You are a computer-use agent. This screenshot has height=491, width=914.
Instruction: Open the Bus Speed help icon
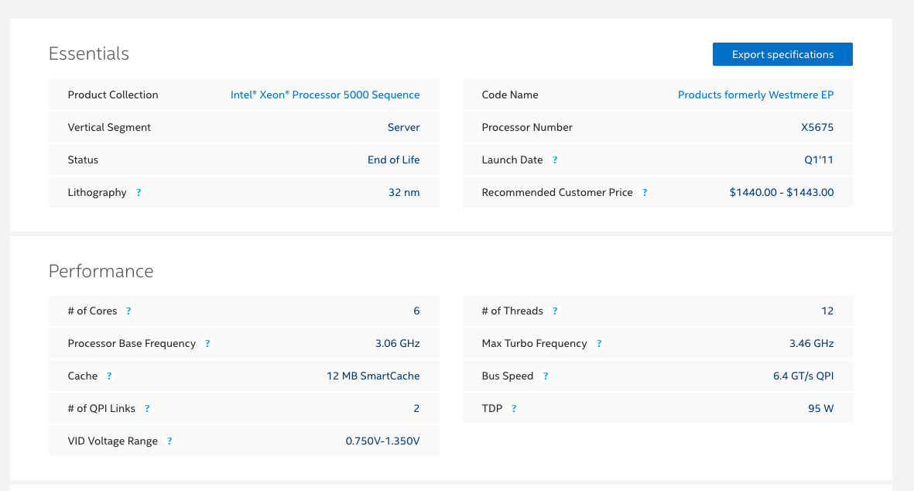[x=546, y=376]
